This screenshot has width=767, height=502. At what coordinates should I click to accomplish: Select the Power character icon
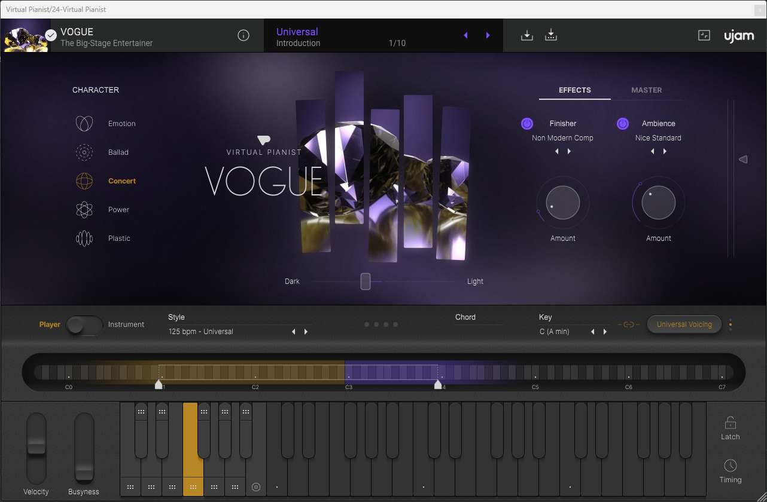[x=84, y=209]
